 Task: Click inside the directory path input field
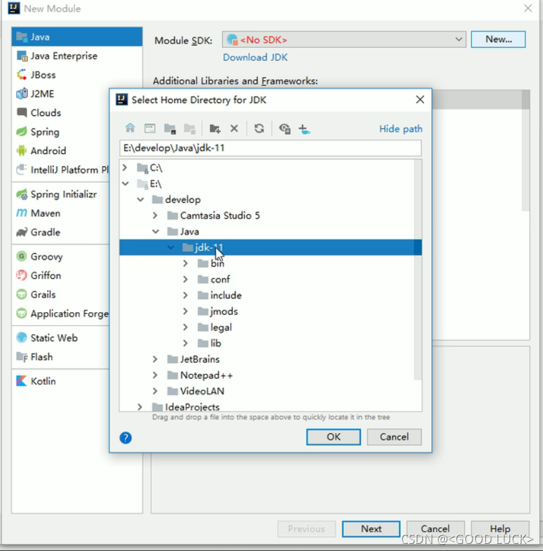point(270,148)
